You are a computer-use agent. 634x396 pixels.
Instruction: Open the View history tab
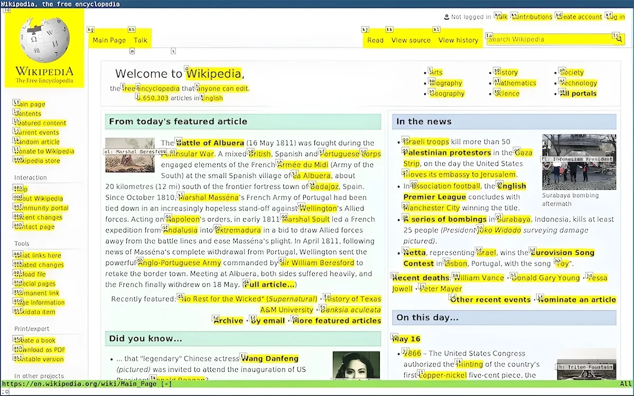(458, 40)
